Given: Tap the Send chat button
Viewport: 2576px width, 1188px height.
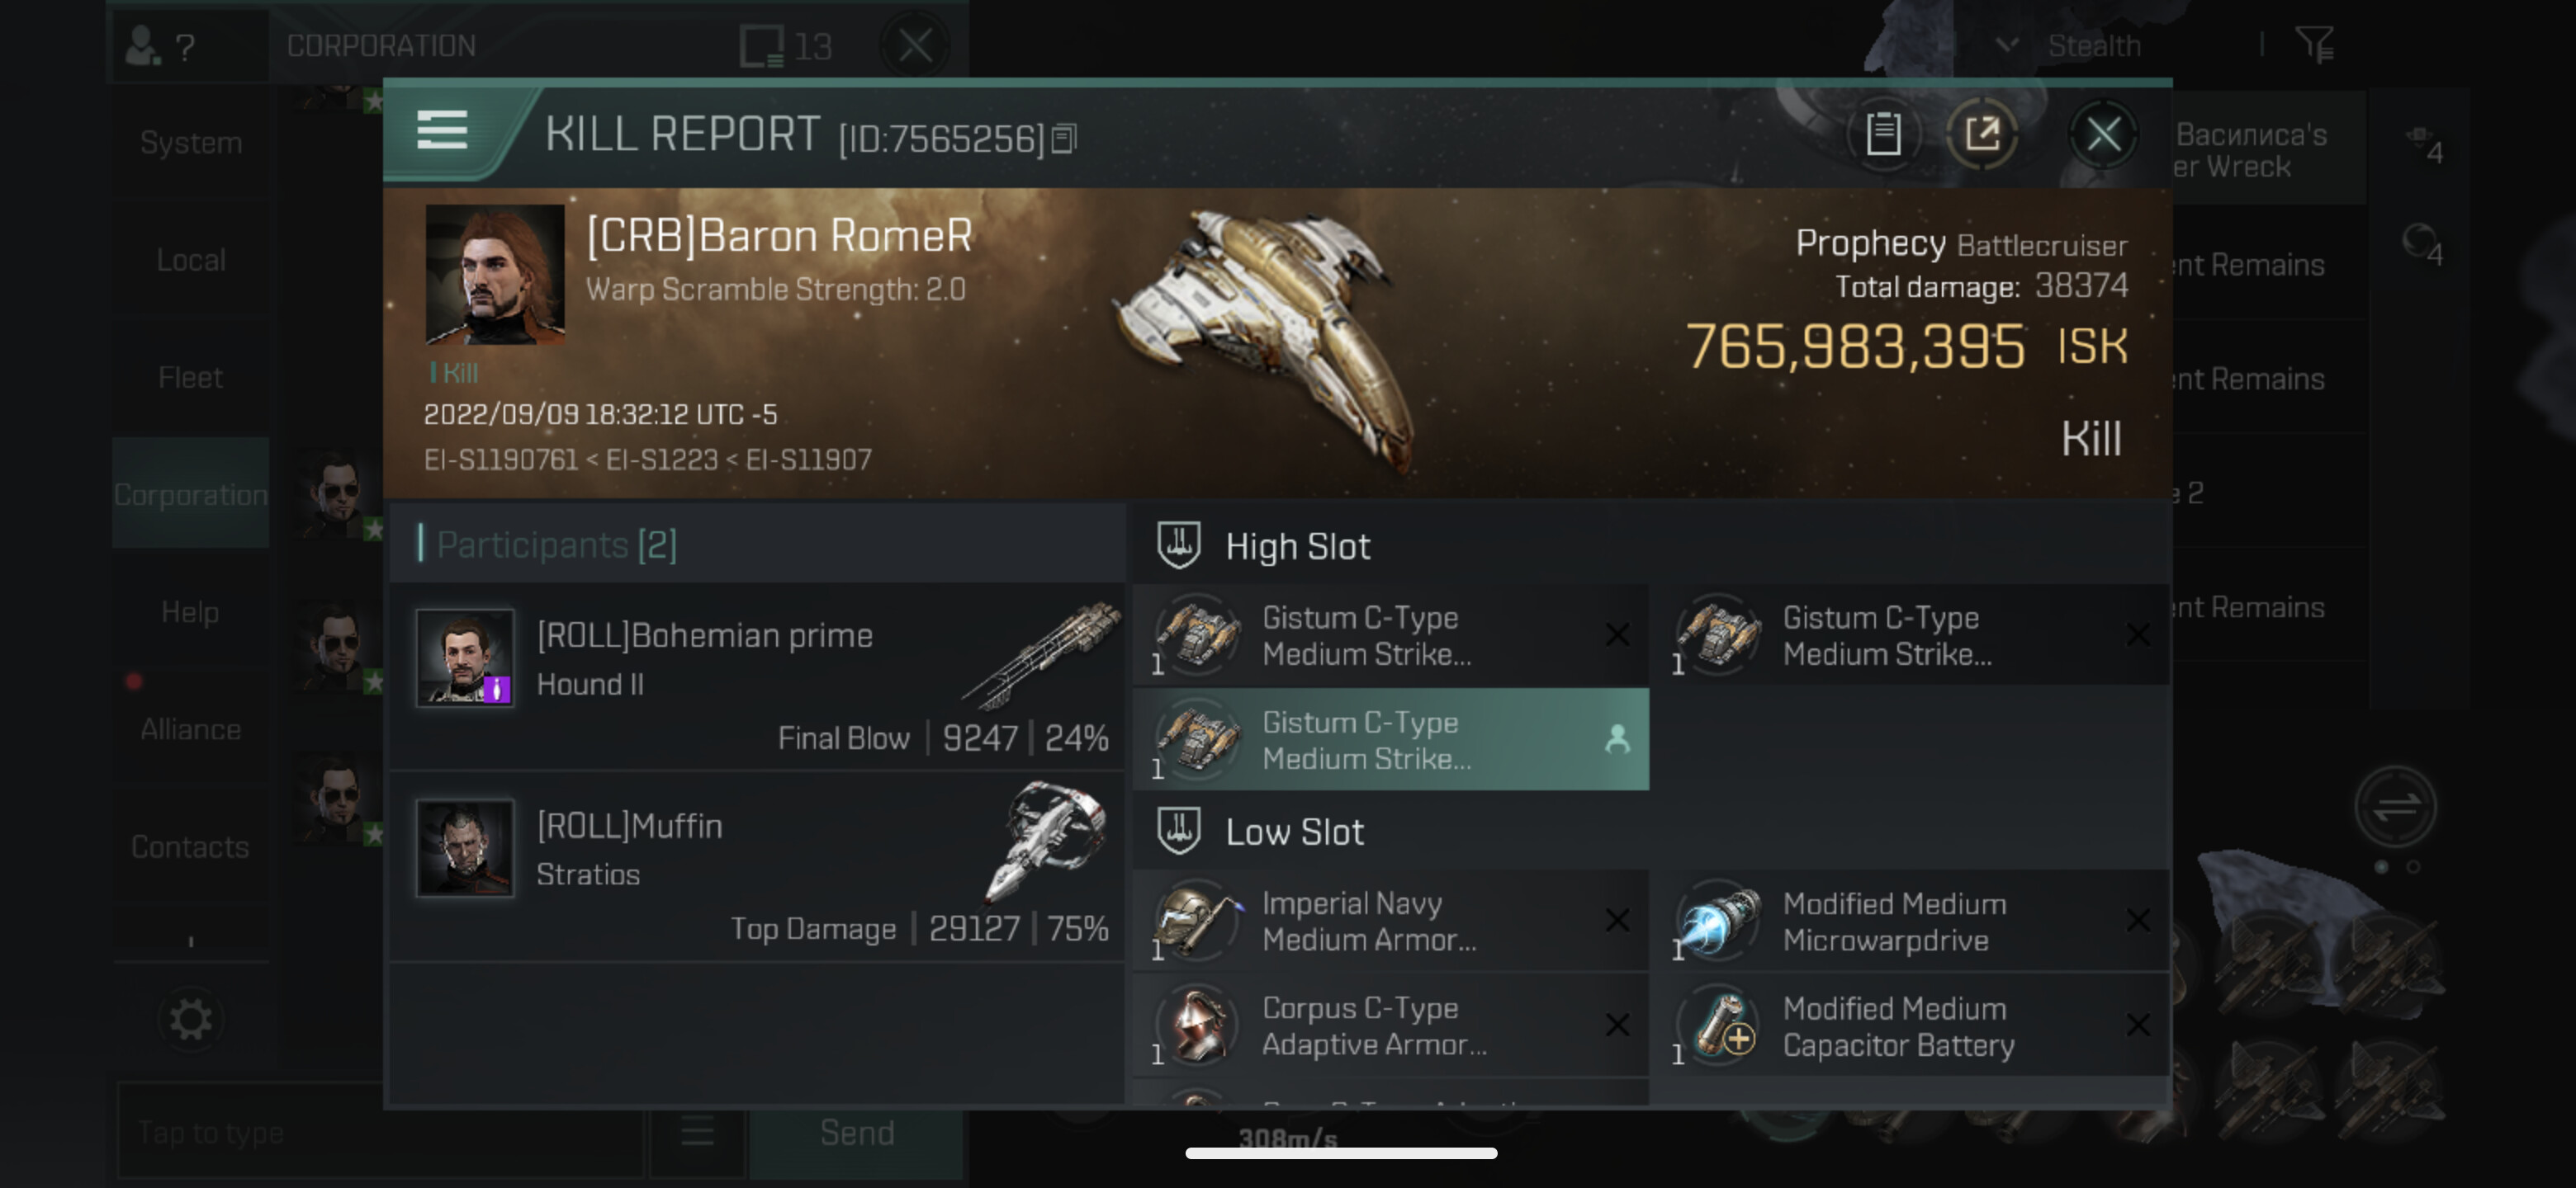Looking at the screenshot, I should pyautogui.click(x=857, y=1133).
